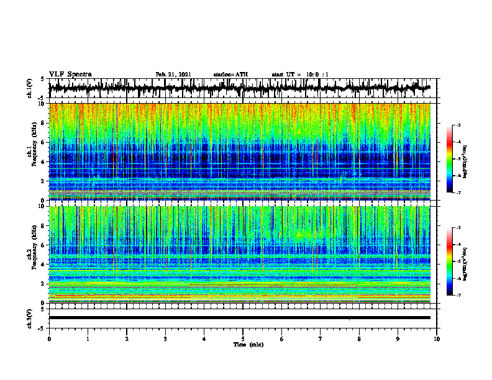
Task: Click time axis tick label "4"
Action: pyautogui.click(x=204, y=339)
